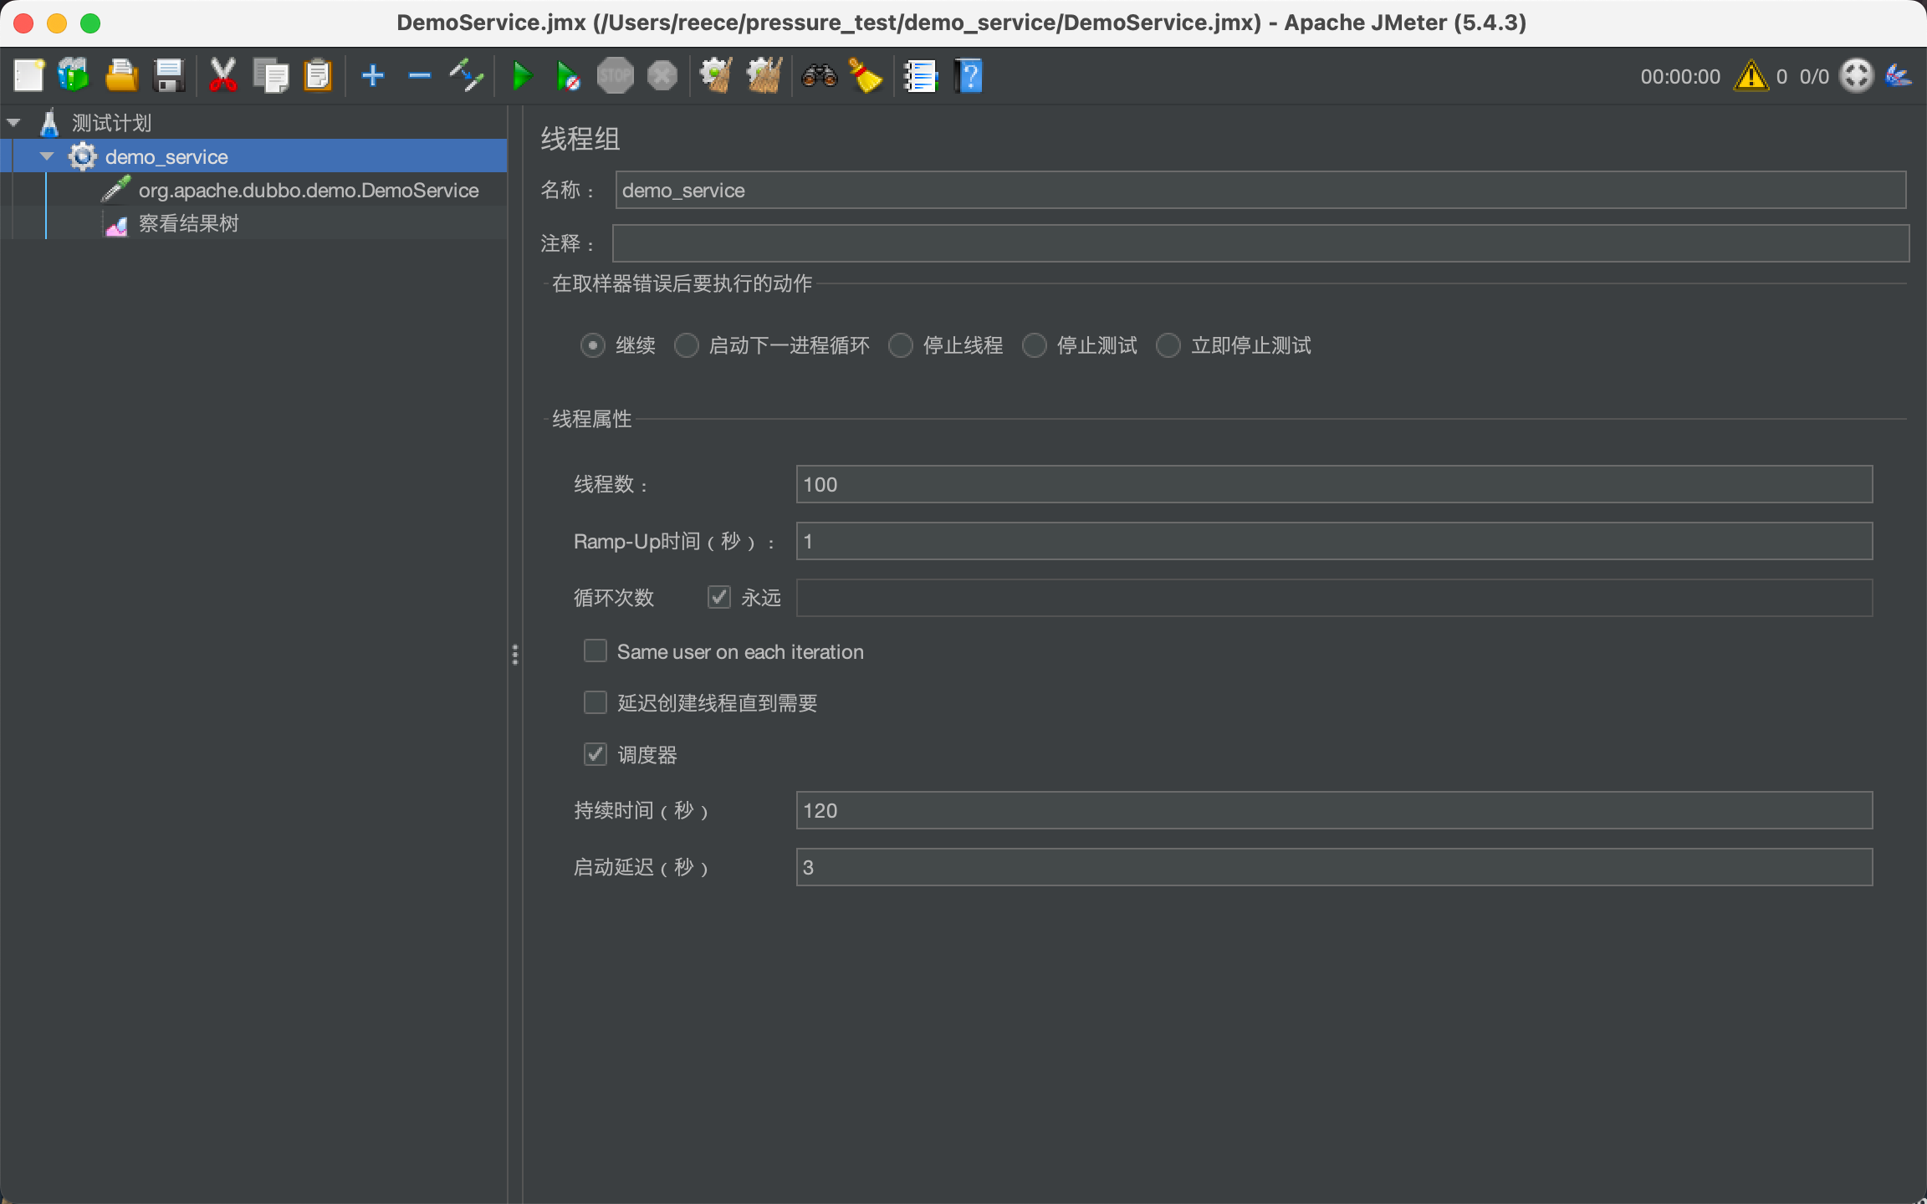
Task: Open Search with the binoculars icon
Action: (819, 76)
